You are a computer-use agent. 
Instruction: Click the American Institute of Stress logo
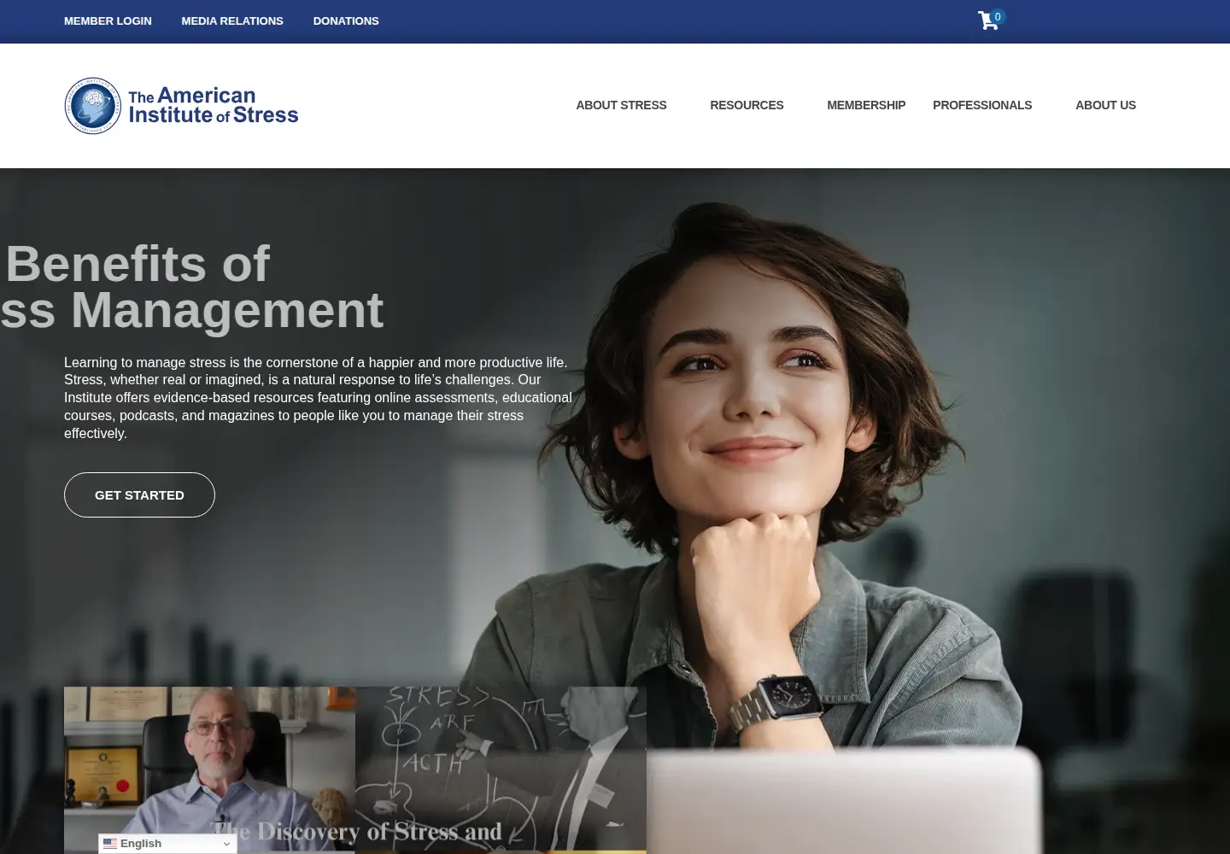tap(181, 106)
